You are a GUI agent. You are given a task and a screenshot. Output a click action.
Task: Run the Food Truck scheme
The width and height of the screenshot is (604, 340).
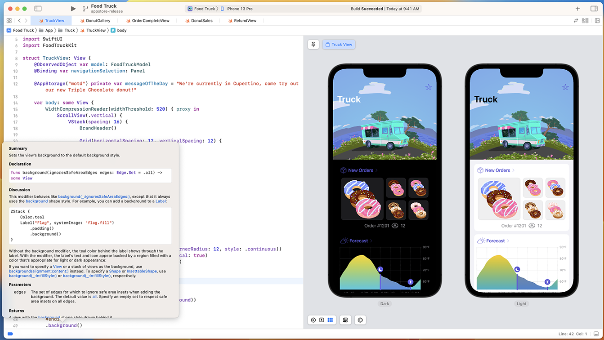pyautogui.click(x=73, y=9)
